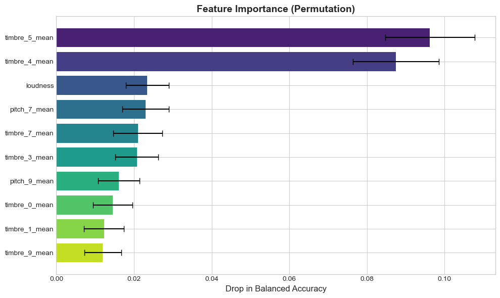Click the timbre_0_mean bar

84,205
